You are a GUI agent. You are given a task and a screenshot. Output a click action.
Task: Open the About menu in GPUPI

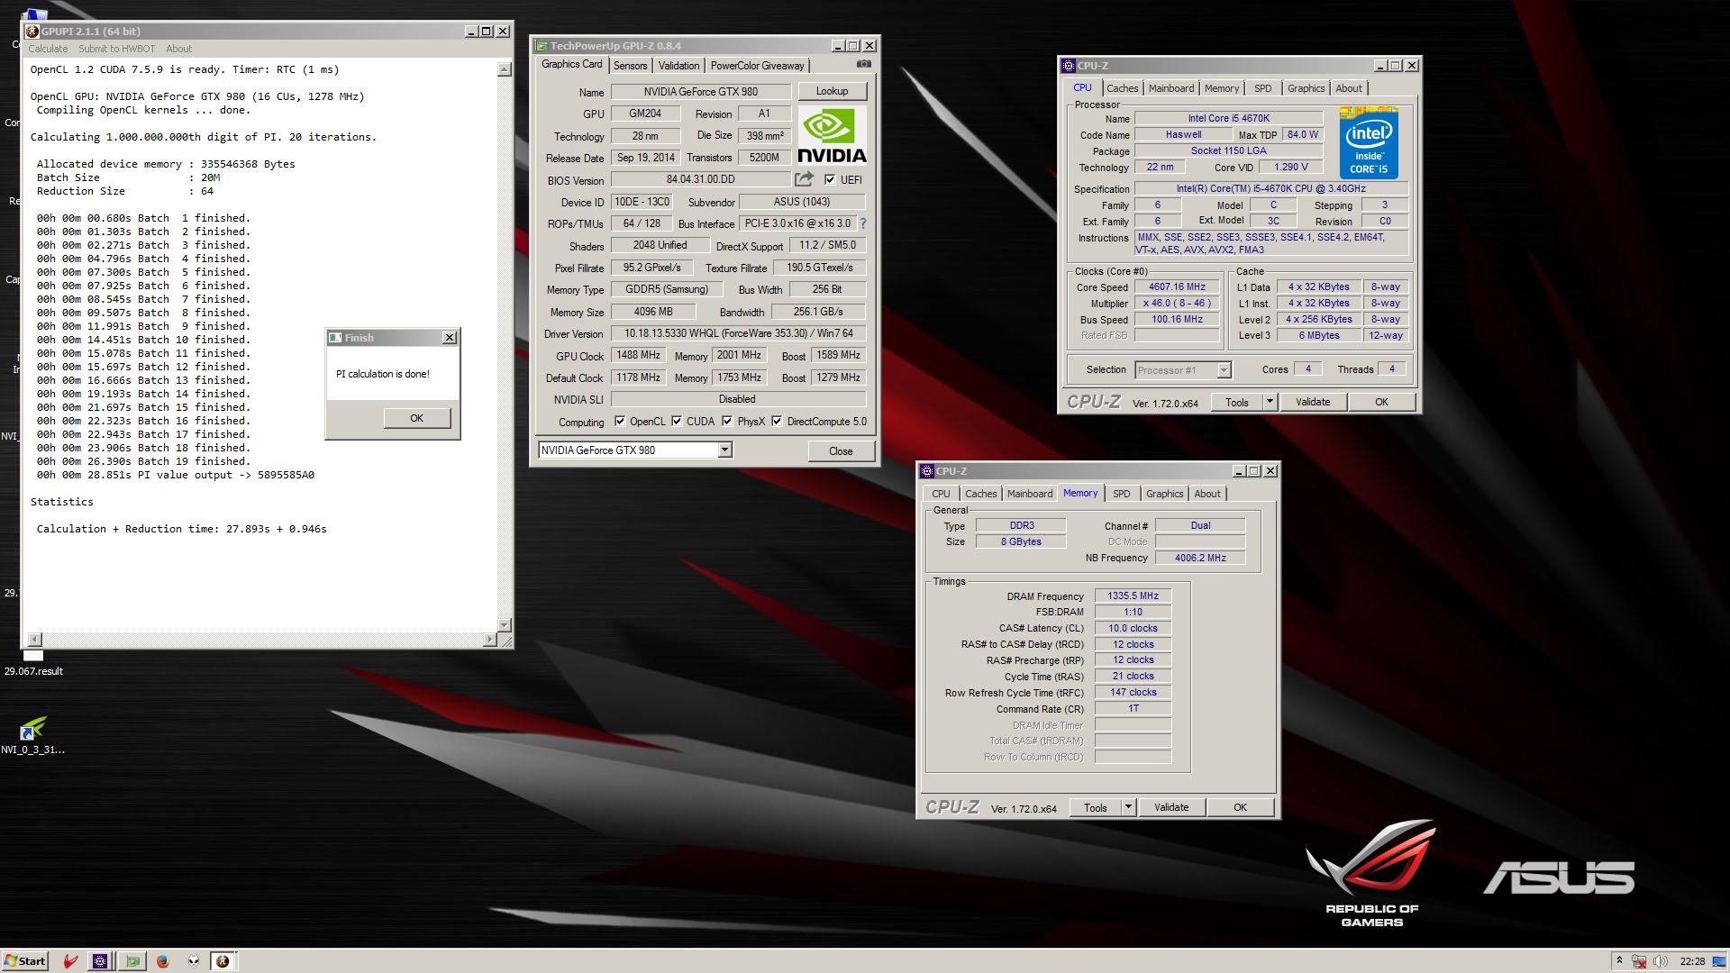[x=178, y=49]
